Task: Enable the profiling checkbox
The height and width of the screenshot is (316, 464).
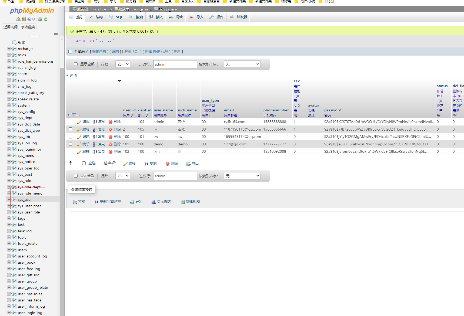Action: 70,52
